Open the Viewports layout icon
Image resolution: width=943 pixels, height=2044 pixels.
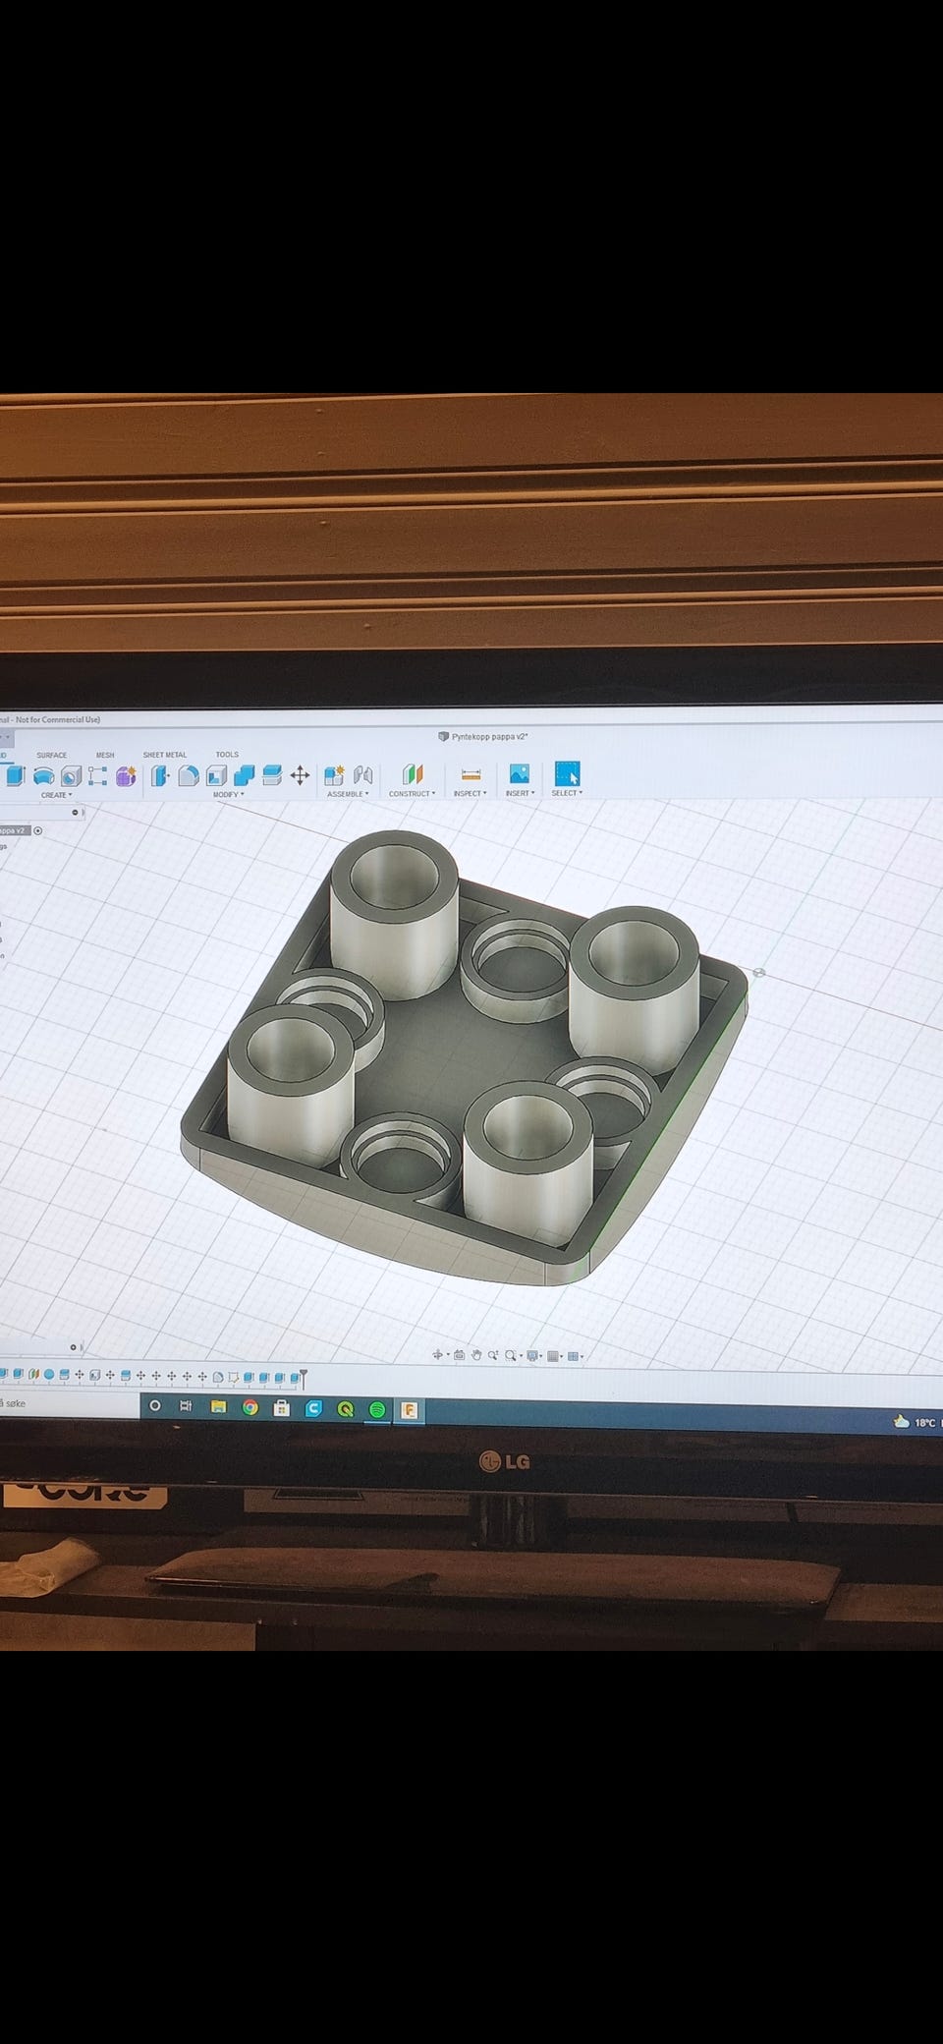coord(574,1356)
